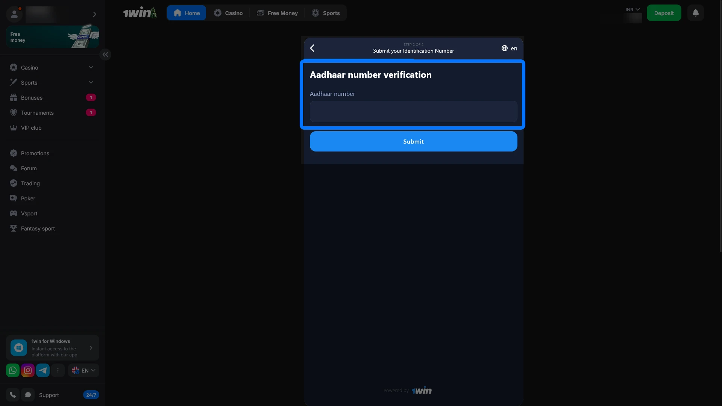Switch to the Free Money tab
The width and height of the screenshot is (722, 406).
pos(277,12)
